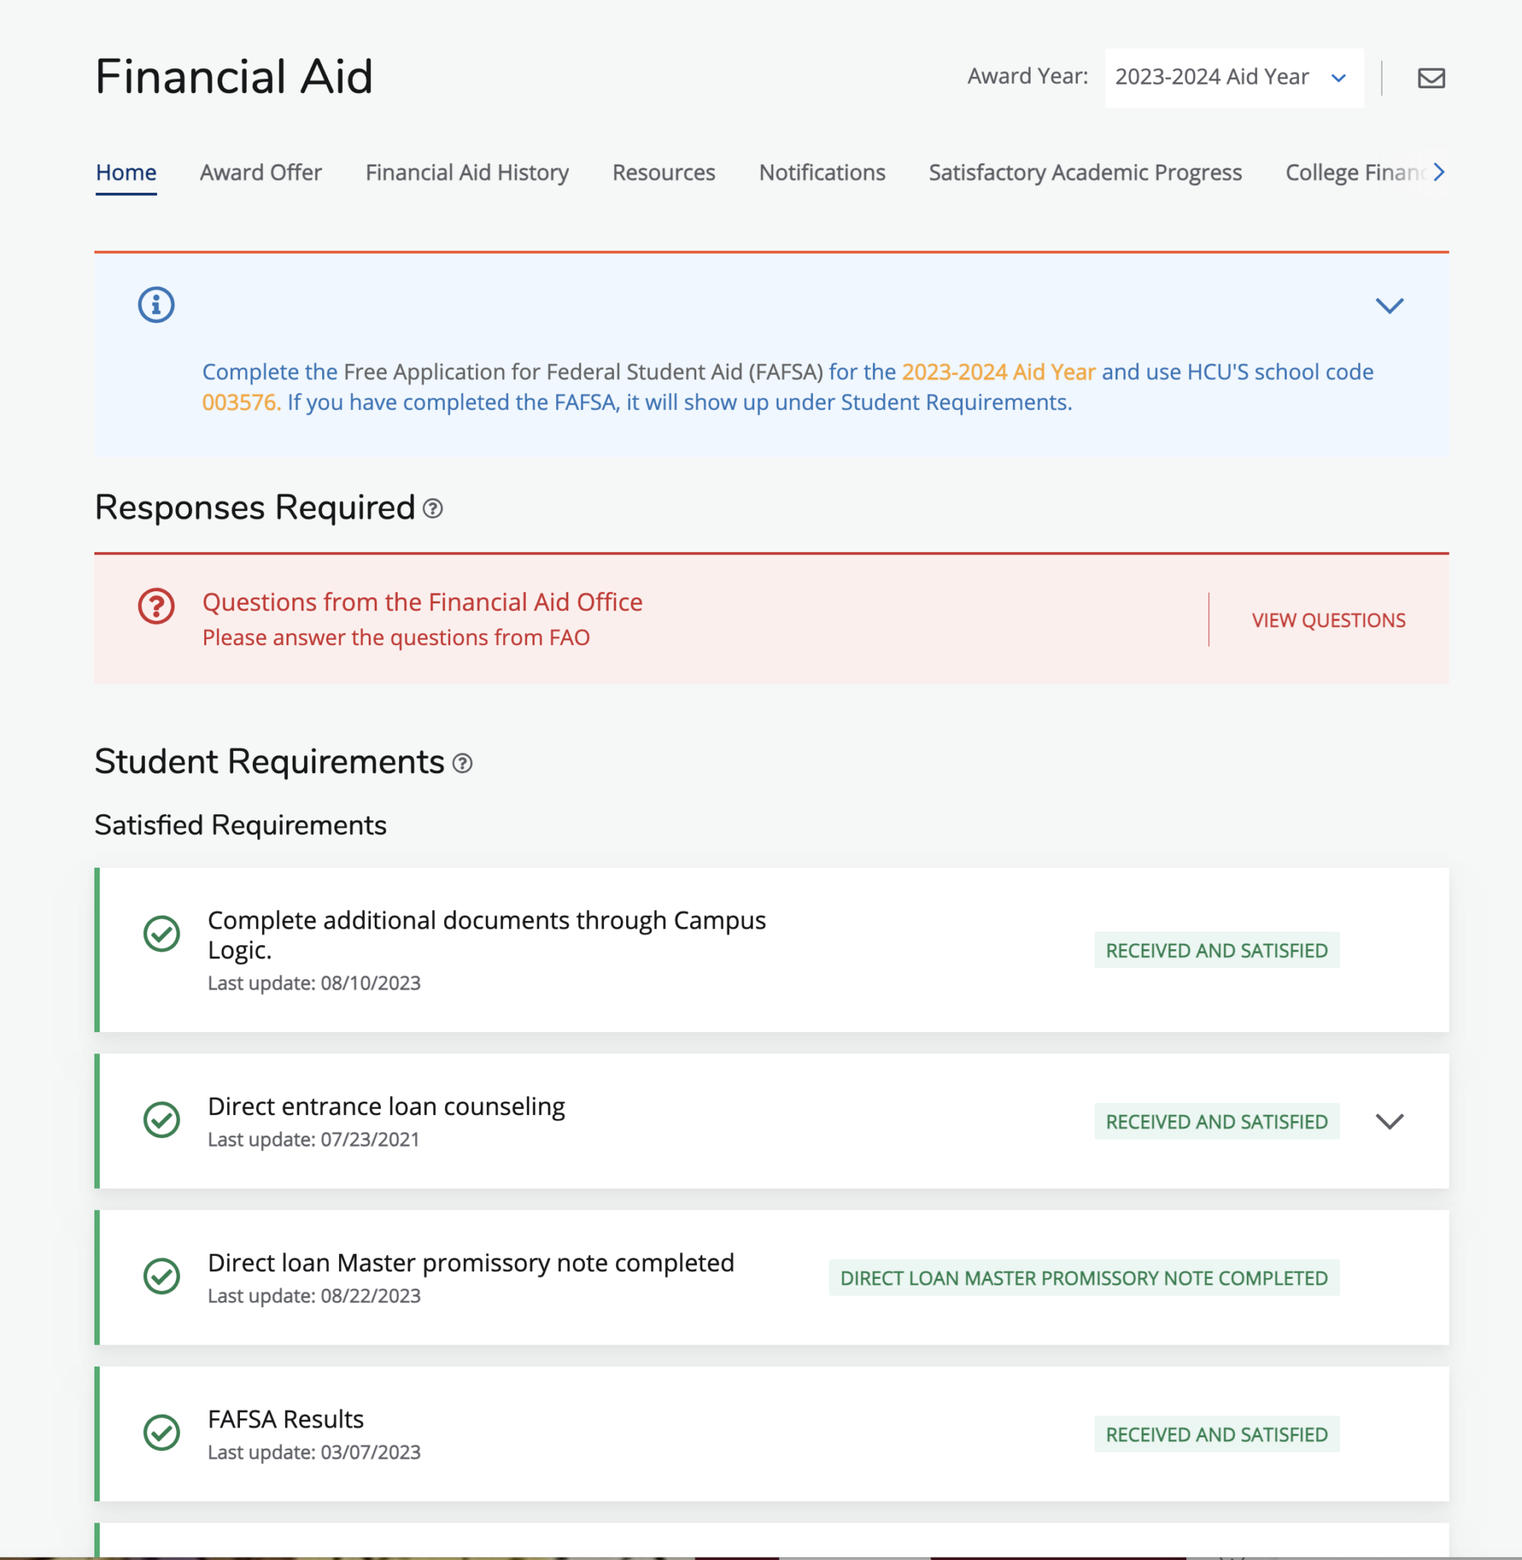Collapse the FAFSA info banner chevron
Image resolution: width=1522 pixels, height=1560 pixels.
[1389, 305]
